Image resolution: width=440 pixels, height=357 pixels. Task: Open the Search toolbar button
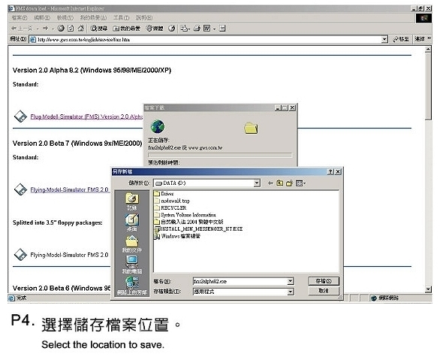pyautogui.click(x=99, y=29)
